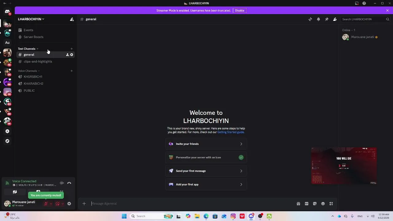Open the Apps launcher icon in message bar
The image size is (393, 221).
point(331,204)
